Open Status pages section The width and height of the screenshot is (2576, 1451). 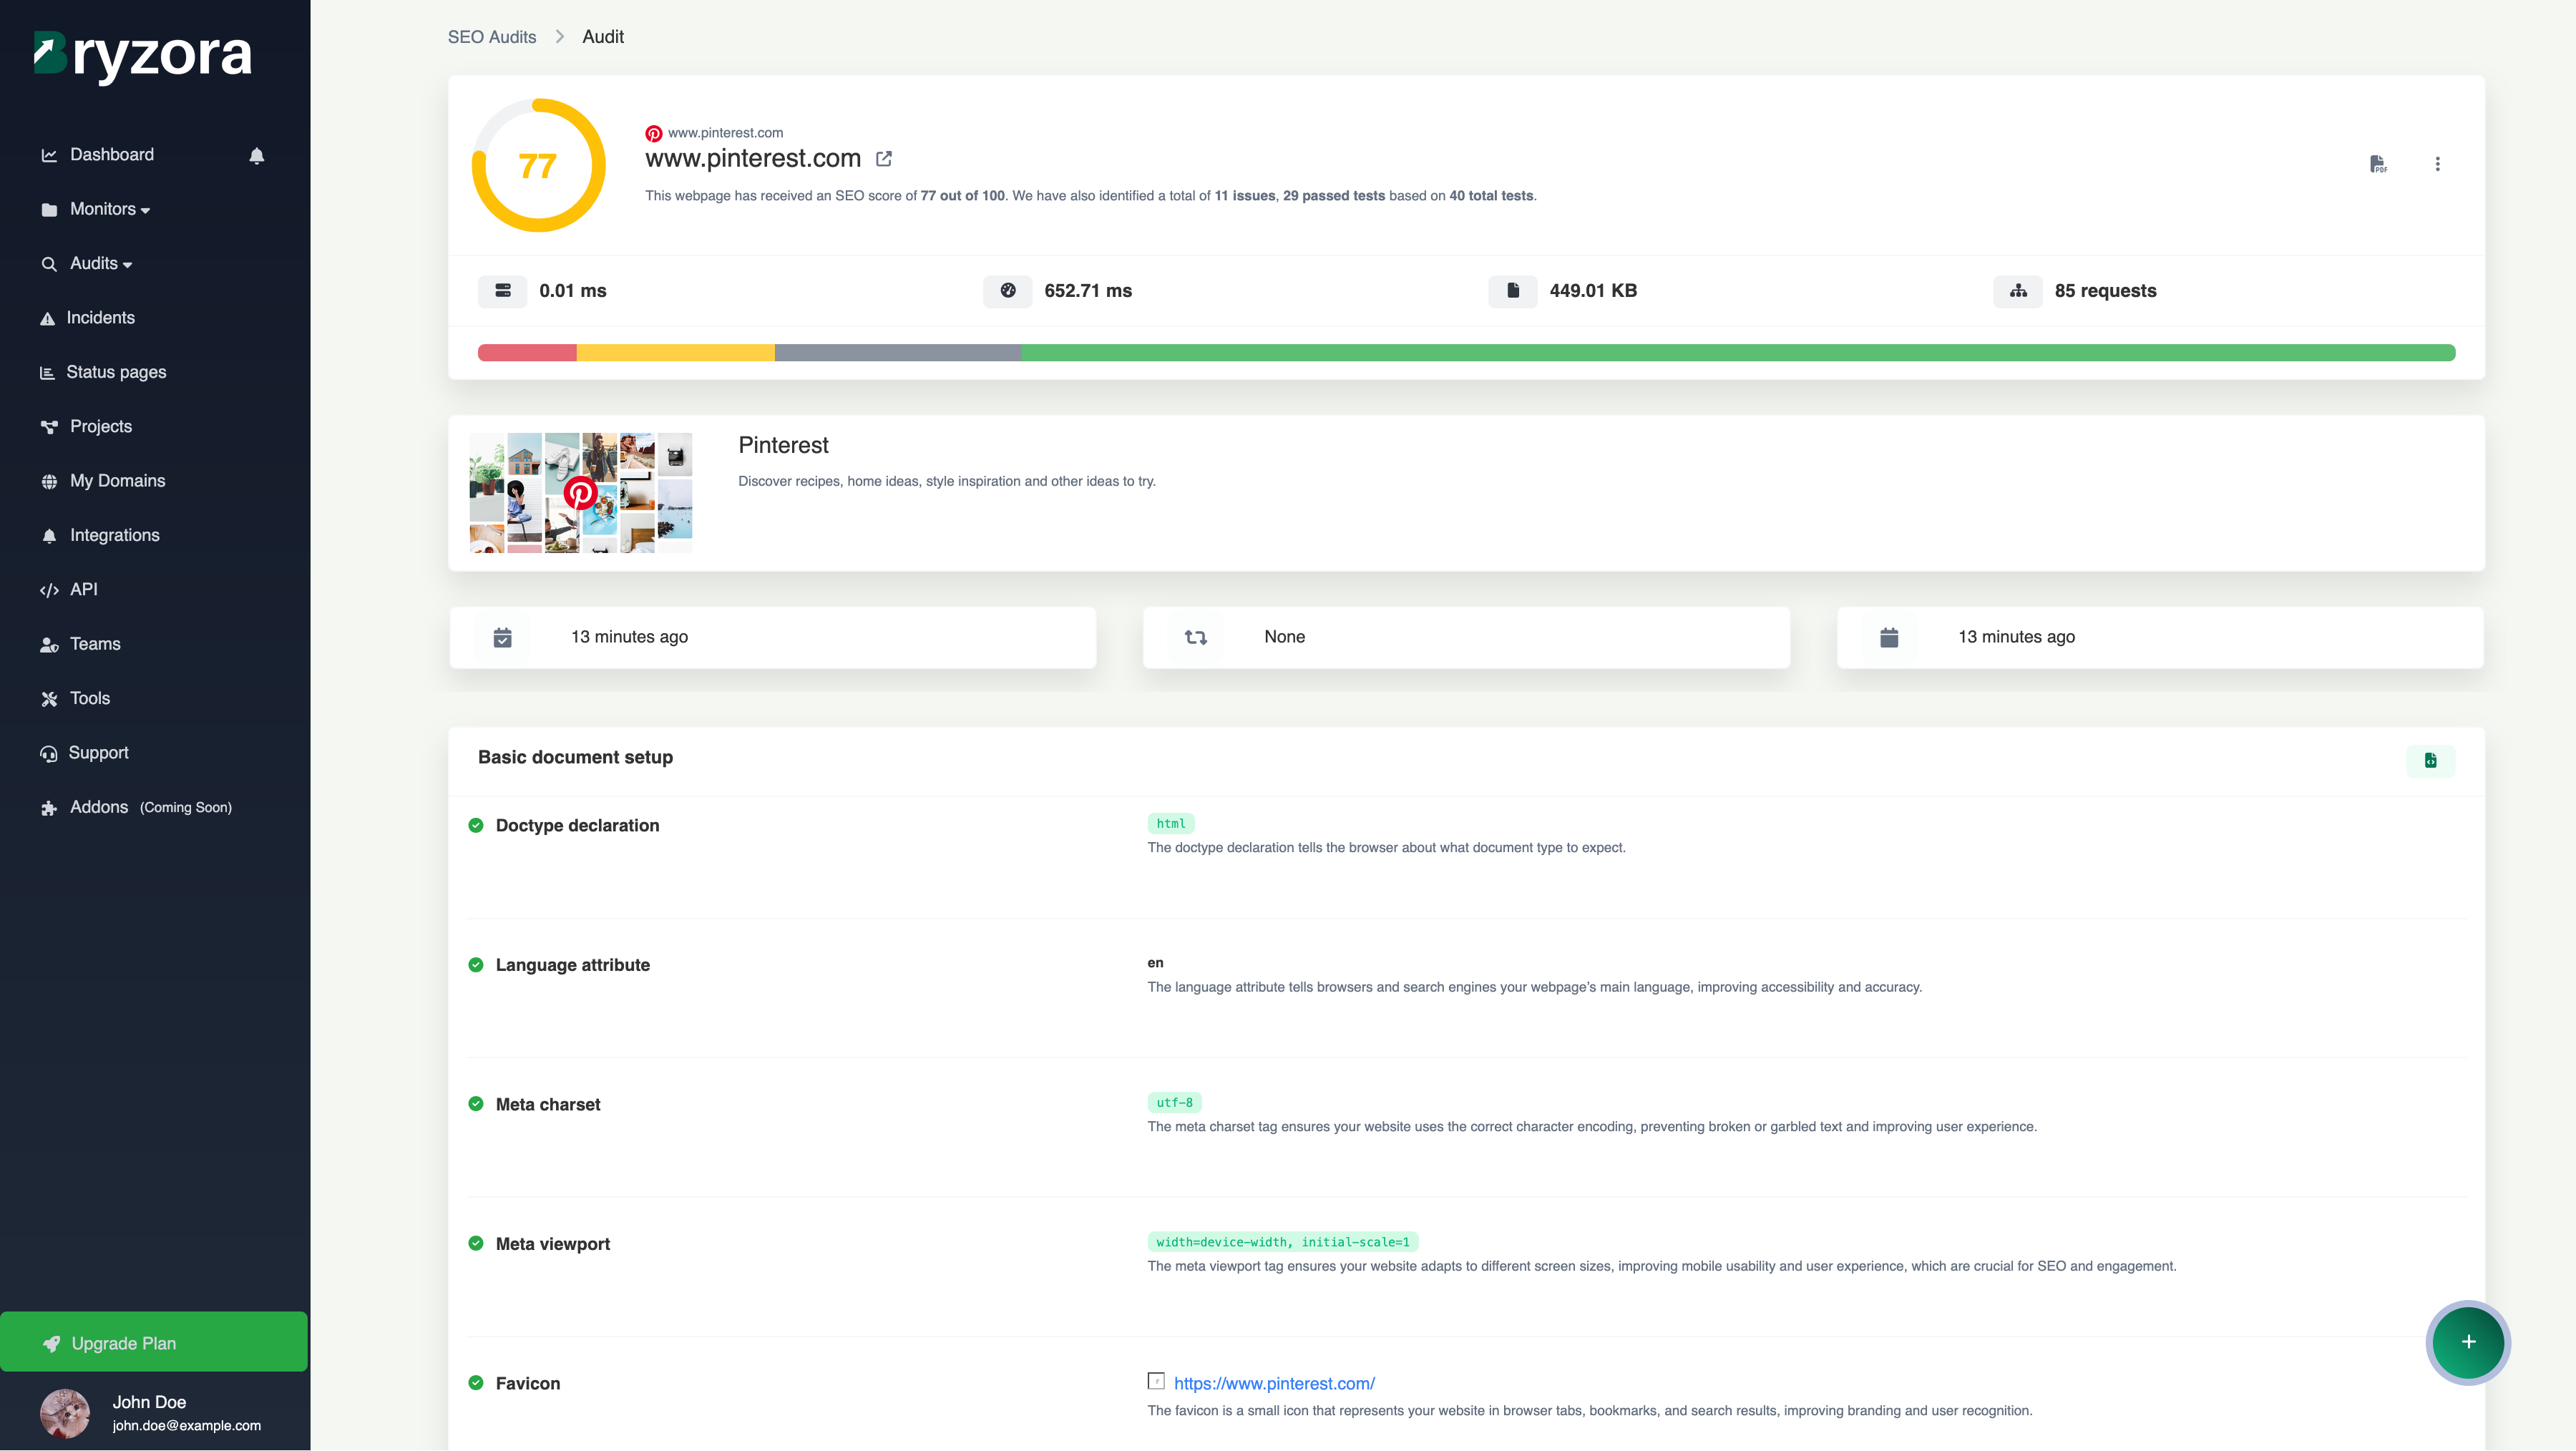116,372
